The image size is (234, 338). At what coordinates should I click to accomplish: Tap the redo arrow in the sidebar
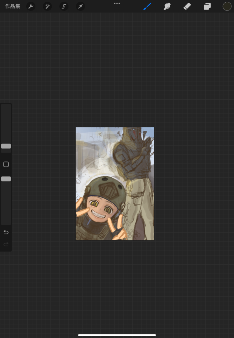pyautogui.click(x=6, y=244)
